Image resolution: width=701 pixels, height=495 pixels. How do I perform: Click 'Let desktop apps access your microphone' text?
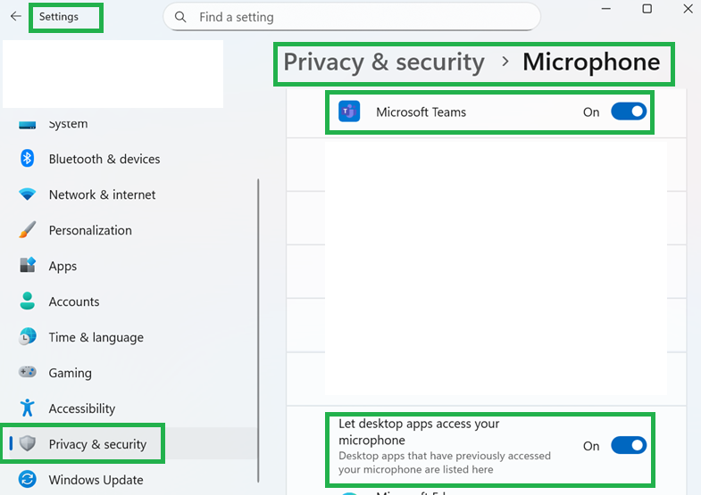click(419, 432)
